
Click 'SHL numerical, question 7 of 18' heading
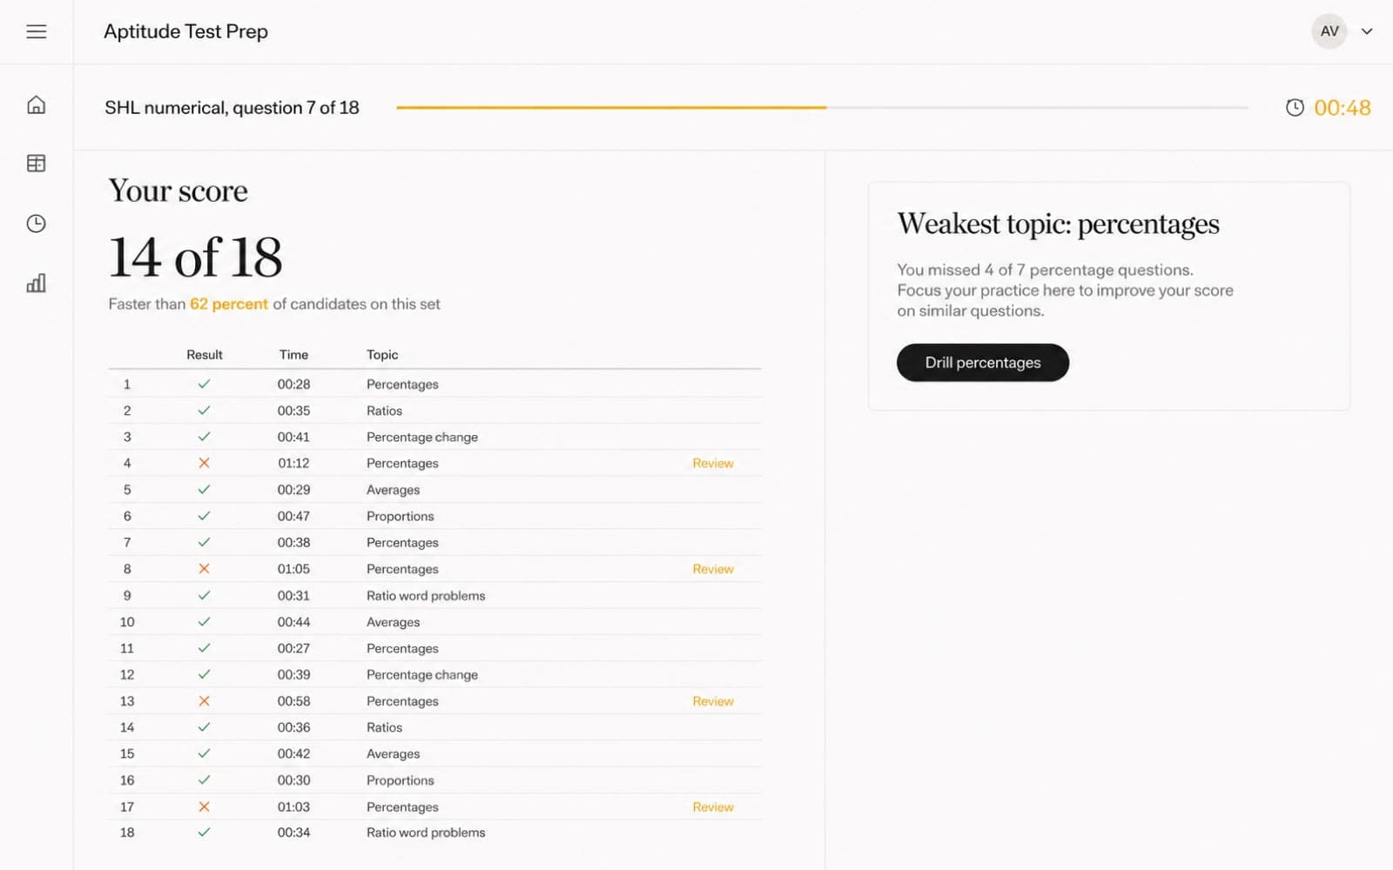(232, 108)
